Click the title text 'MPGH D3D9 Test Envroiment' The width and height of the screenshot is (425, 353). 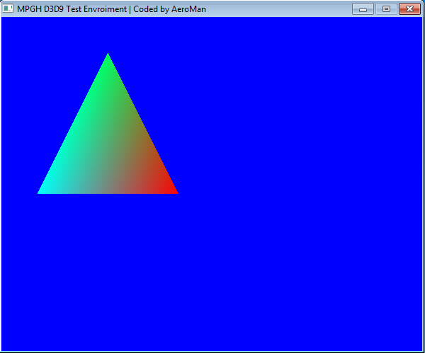[72, 9]
